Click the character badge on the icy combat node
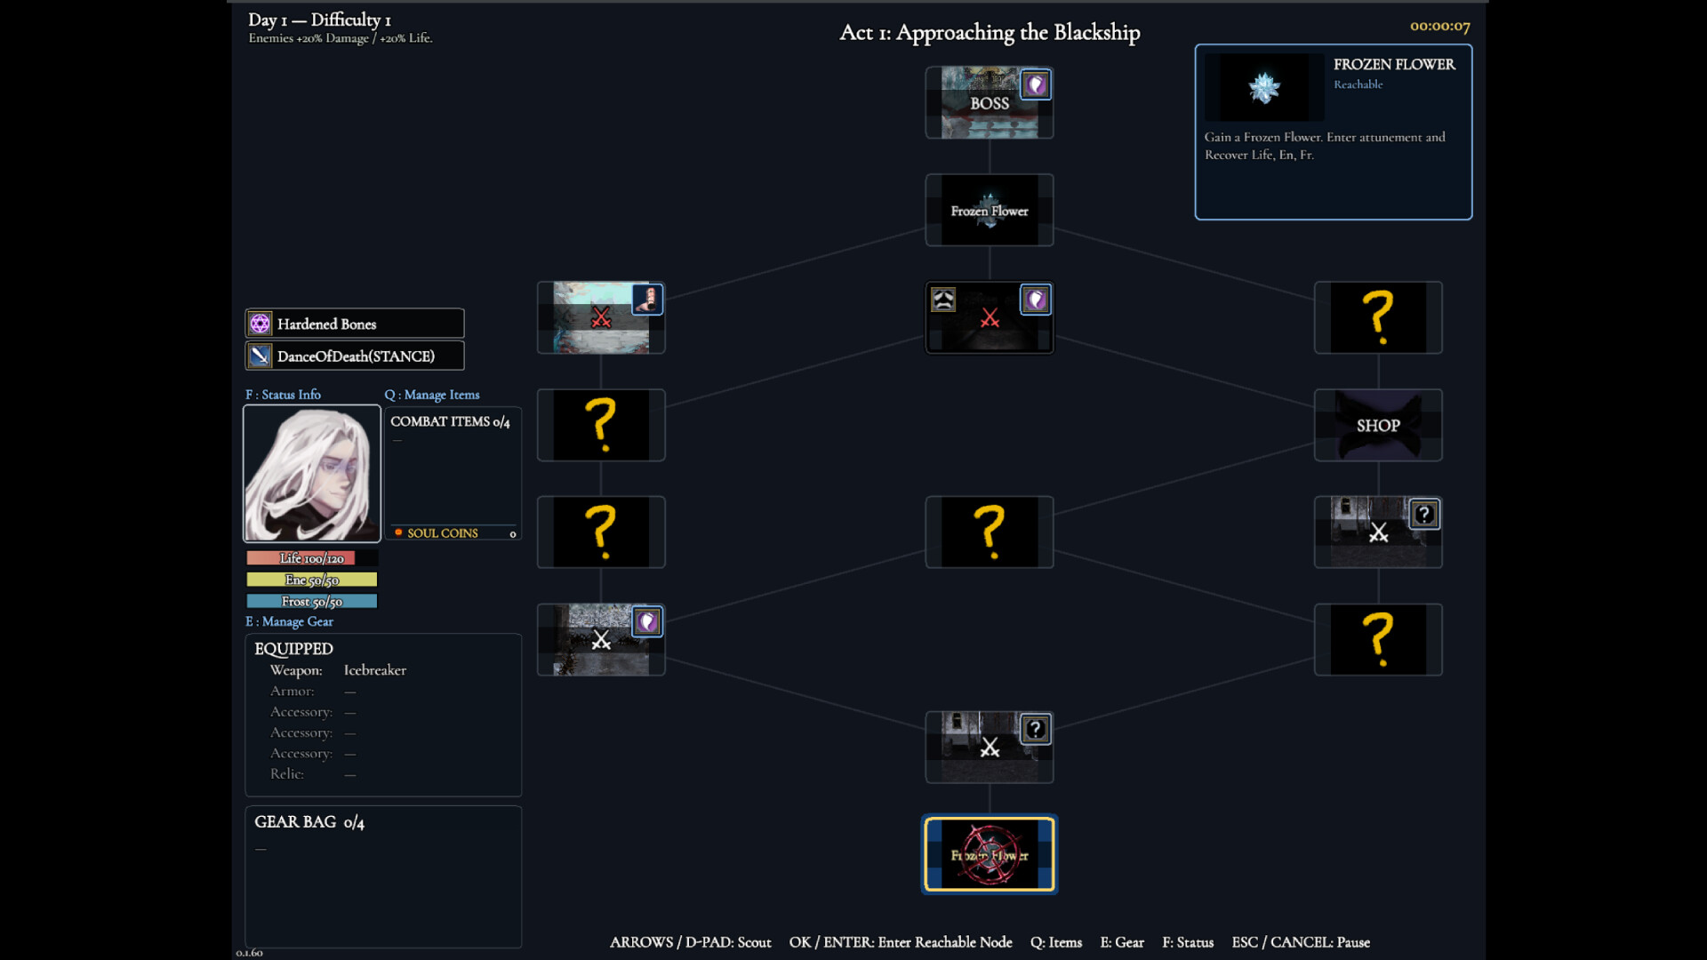 pyautogui.click(x=647, y=300)
